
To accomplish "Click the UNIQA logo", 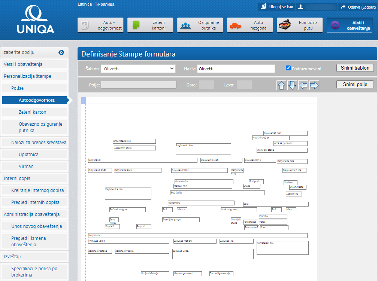I will pyautogui.click(x=36, y=21).
